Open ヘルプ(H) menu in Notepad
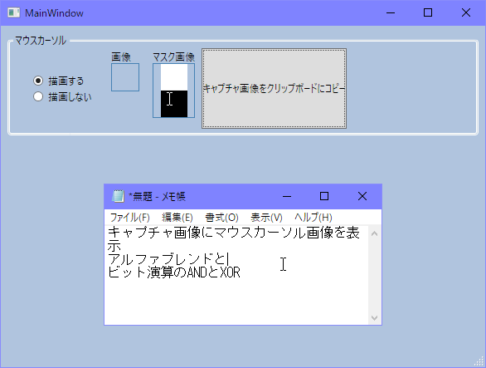This screenshot has height=368, width=486. pyautogui.click(x=313, y=218)
